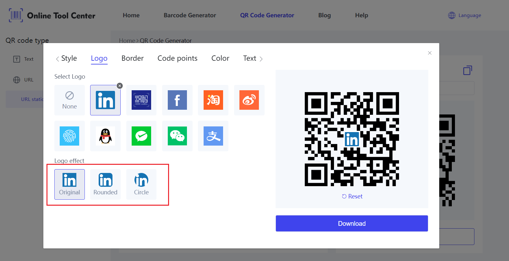Go to the Color tab
This screenshot has width=509, height=261.
[220, 58]
